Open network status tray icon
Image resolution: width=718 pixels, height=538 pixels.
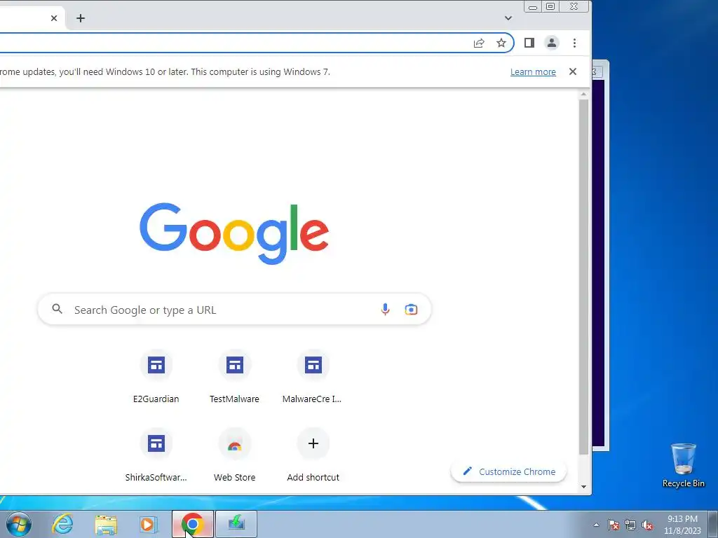pyautogui.click(x=630, y=525)
